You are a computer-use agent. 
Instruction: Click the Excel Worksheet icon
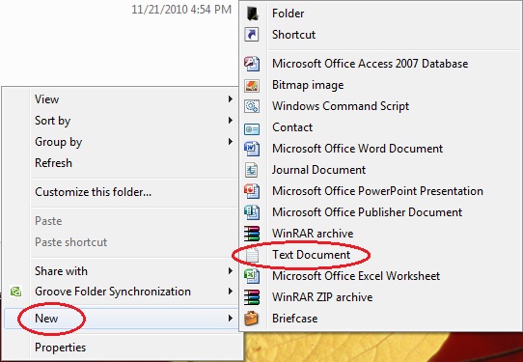pos(252,276)
